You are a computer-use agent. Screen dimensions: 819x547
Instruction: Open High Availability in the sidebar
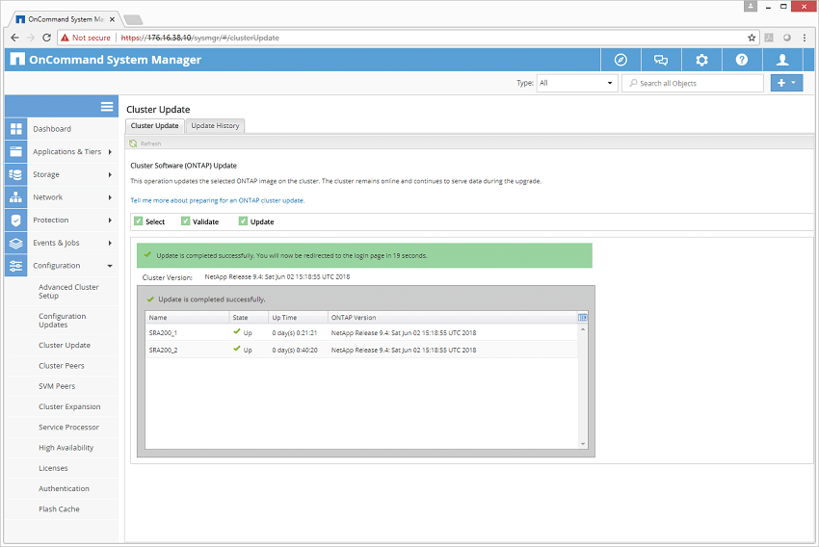tap(66, 448)
